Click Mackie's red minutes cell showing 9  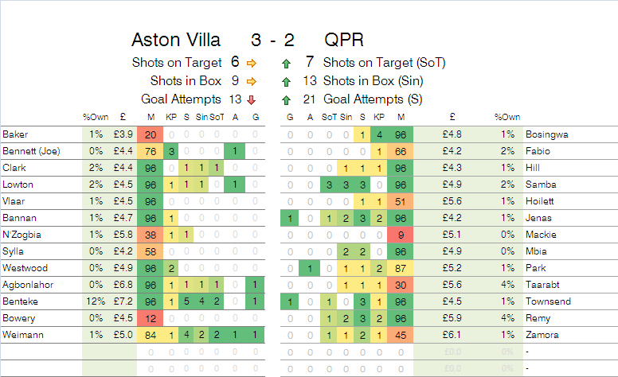pos(401,235)
